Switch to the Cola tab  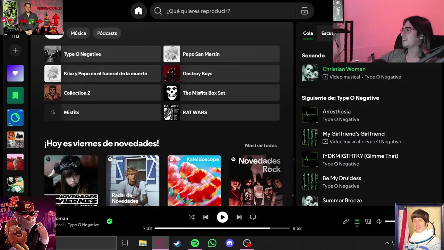pyautogui.click(x=308, y=33)
